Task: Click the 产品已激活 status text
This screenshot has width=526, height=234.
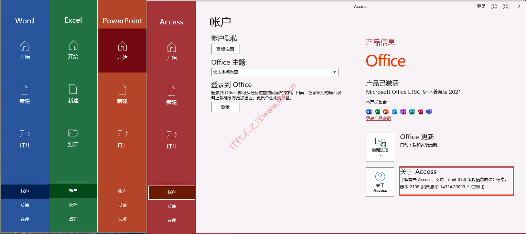Action: 383,83
